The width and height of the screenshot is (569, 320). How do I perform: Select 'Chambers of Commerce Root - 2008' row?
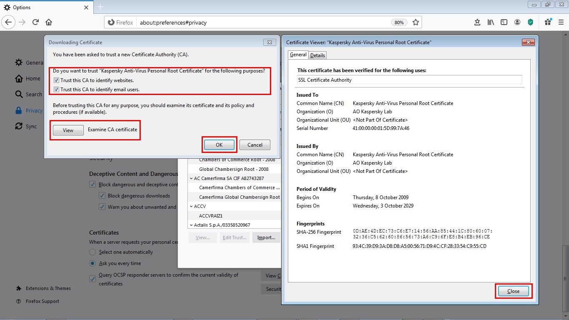234,160
